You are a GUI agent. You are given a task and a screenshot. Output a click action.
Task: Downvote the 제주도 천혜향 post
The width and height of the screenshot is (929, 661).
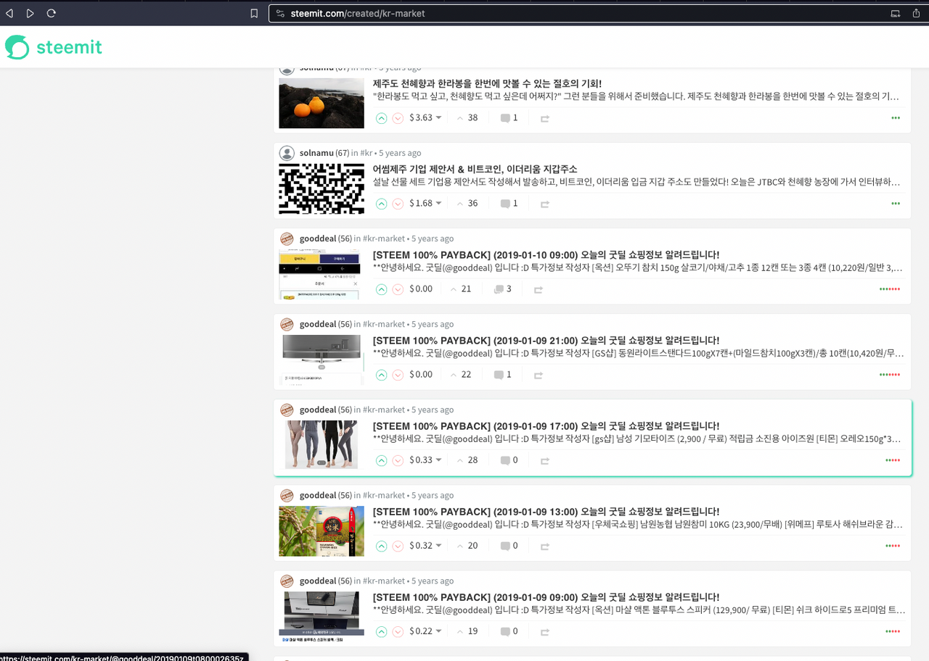pos(398,118)
